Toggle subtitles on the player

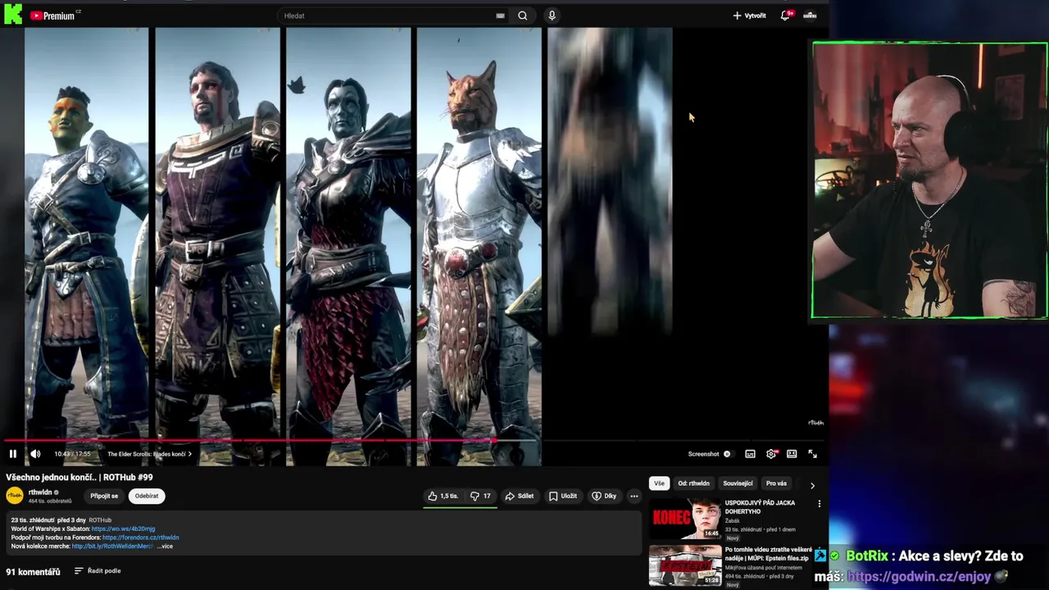(x=750, y=454)
